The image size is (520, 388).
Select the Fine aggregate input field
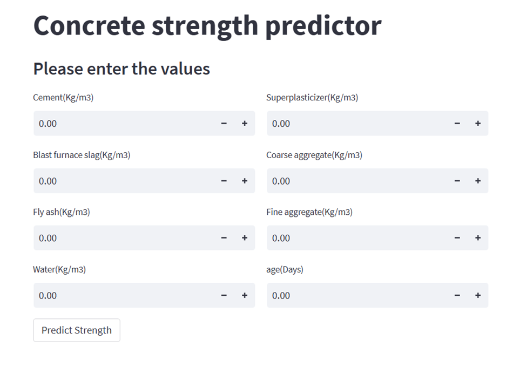point(340,238)
